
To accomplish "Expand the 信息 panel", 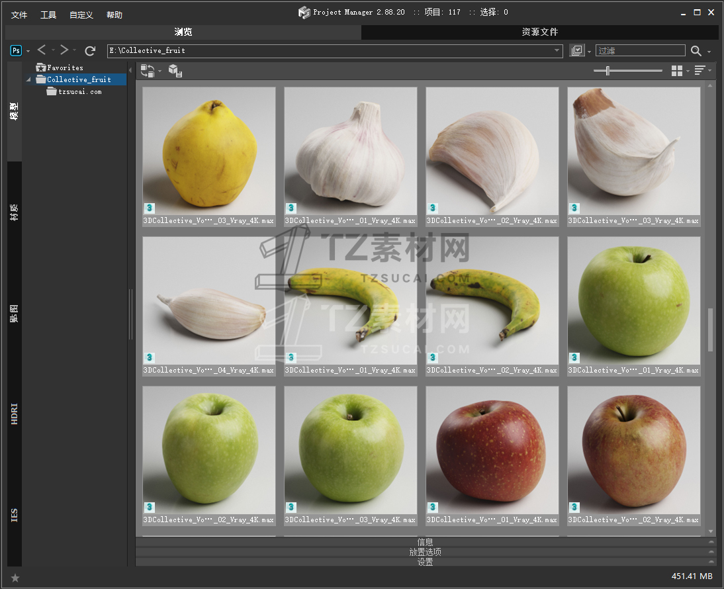I will pos(425,542).
